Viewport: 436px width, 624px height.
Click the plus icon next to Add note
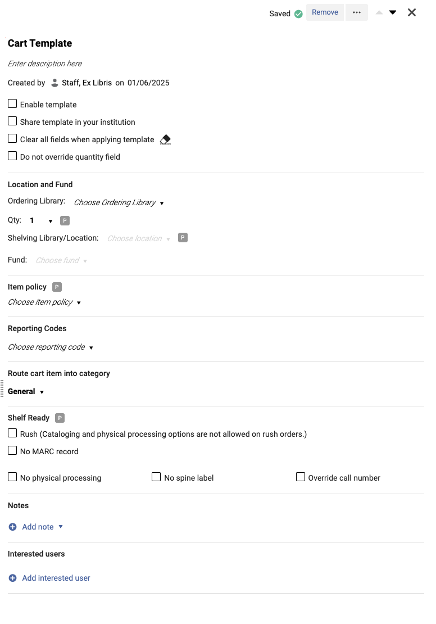pos(13,527)
